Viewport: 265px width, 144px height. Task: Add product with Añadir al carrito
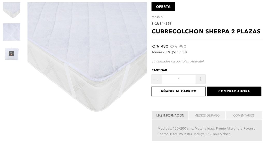[x=179, y=91]
